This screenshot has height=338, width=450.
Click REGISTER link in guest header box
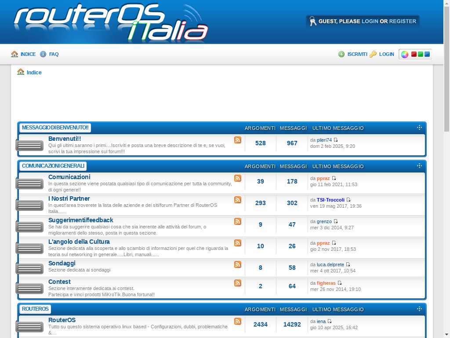tap(403, 21)
